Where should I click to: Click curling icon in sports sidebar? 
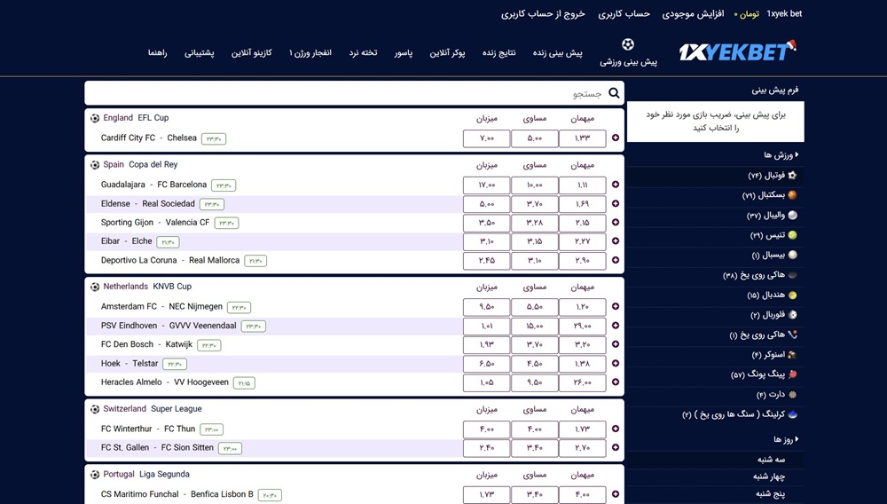792,414
